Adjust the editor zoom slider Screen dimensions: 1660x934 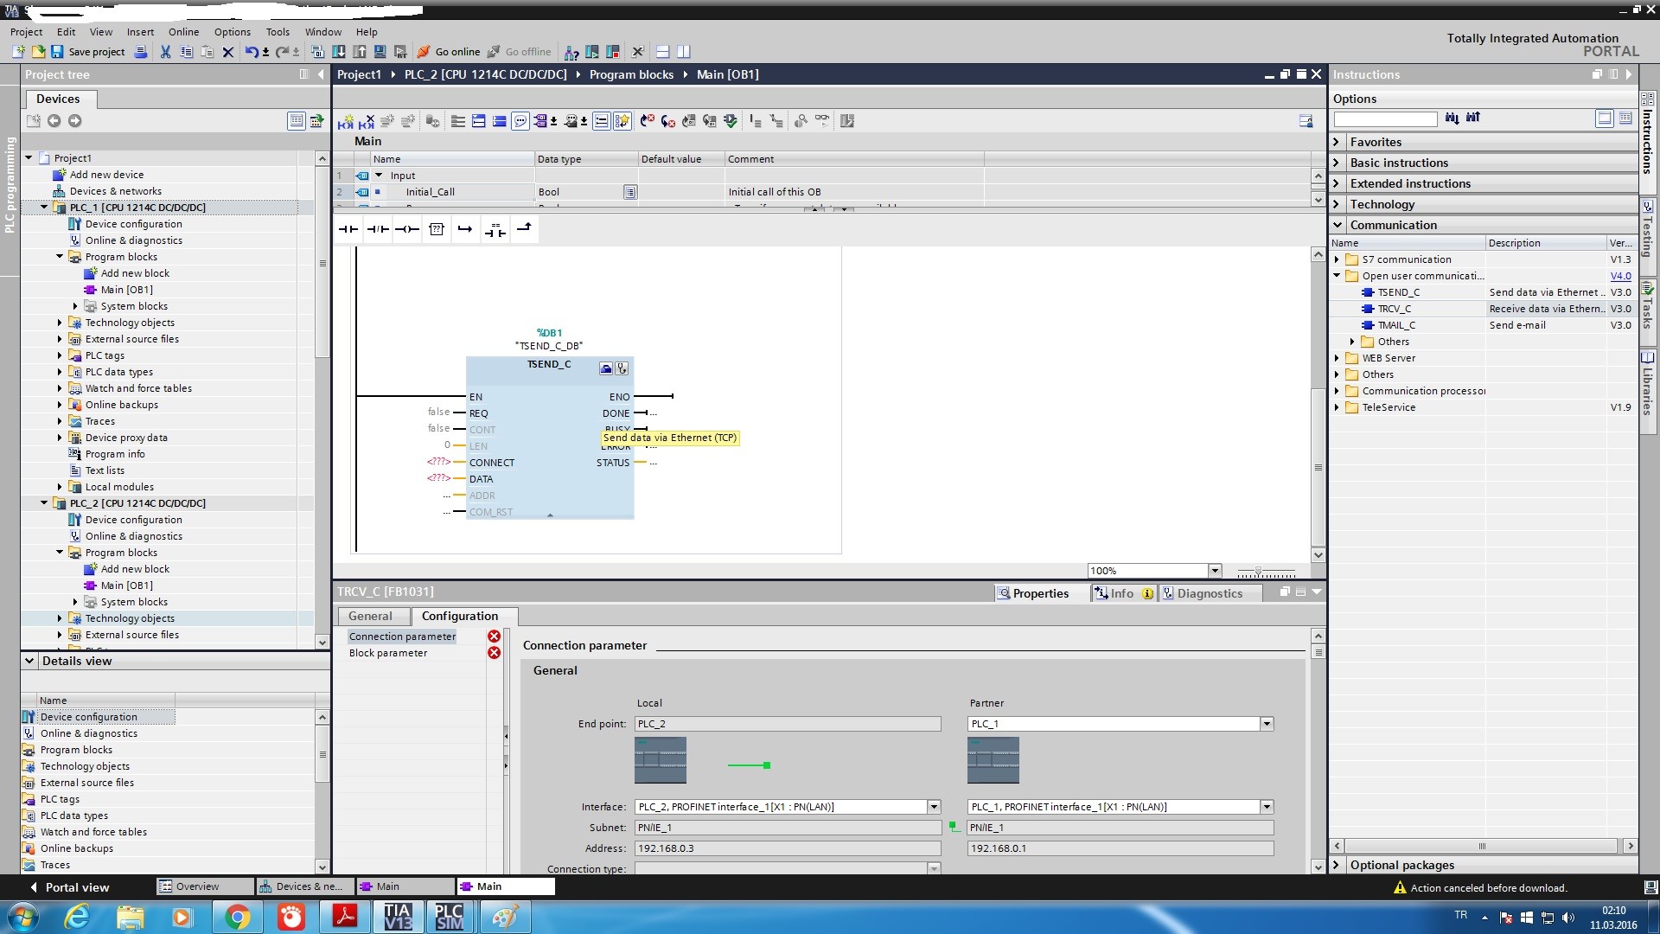pyautogui.click(x=1258, y=572)
